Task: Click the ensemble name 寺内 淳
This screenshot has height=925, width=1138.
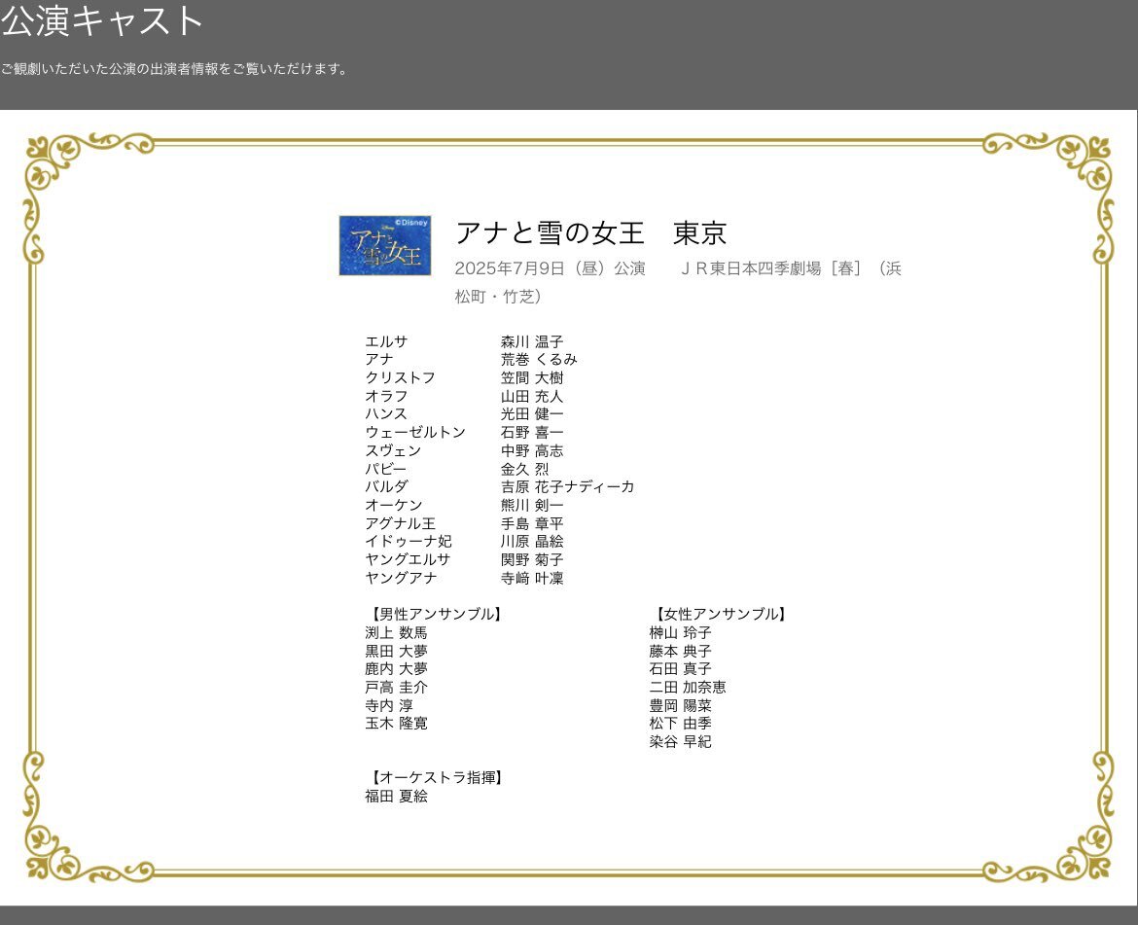Action: tap(389, 705)
